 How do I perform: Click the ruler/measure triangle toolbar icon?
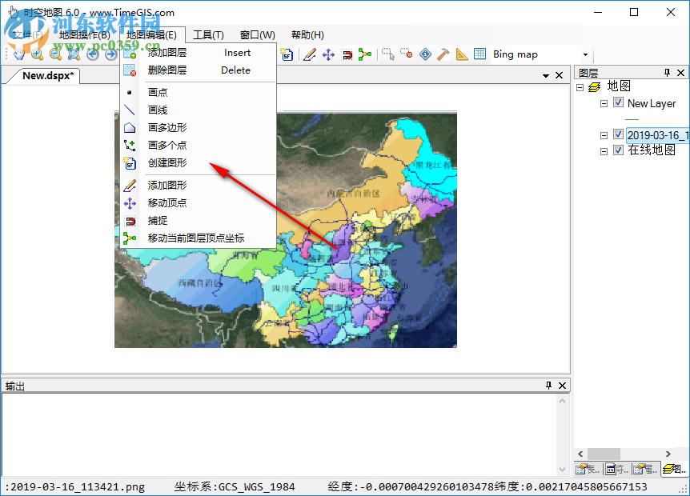460,54
